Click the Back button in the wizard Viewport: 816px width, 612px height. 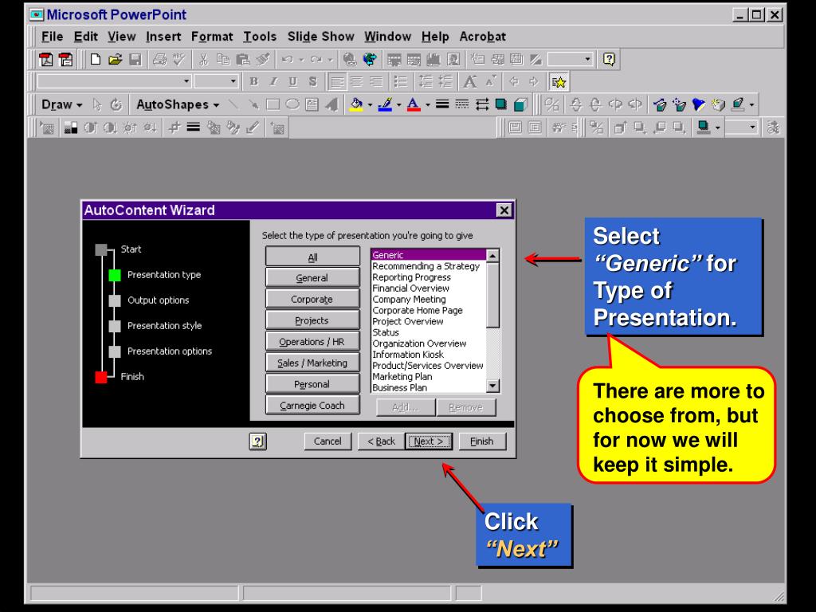382,441
